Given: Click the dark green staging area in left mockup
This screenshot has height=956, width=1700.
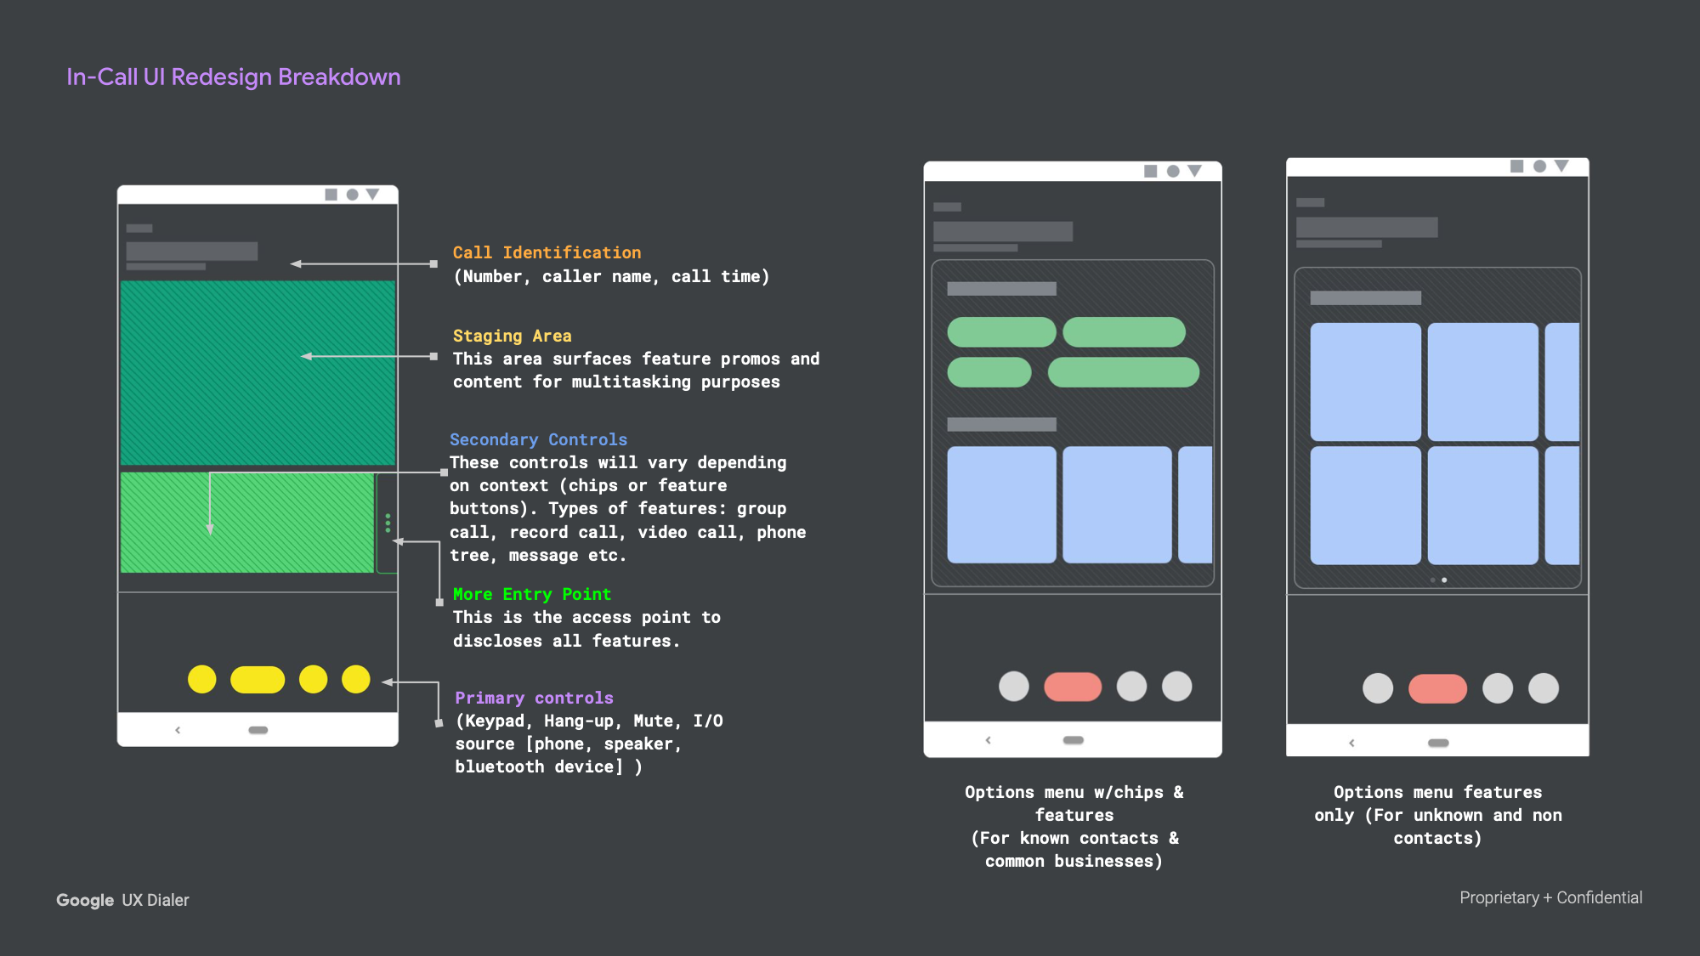Looking at the screenshot, I should (258, 373).
